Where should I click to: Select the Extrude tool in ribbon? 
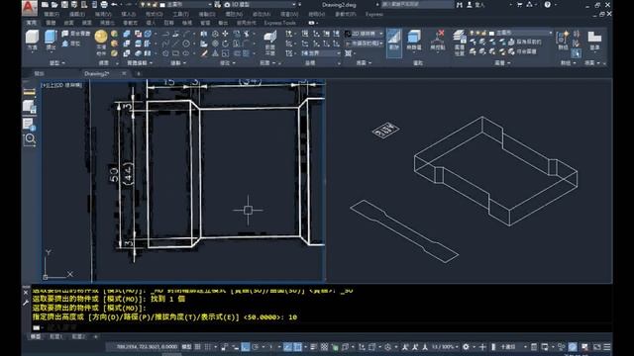(x=51, y=40)
